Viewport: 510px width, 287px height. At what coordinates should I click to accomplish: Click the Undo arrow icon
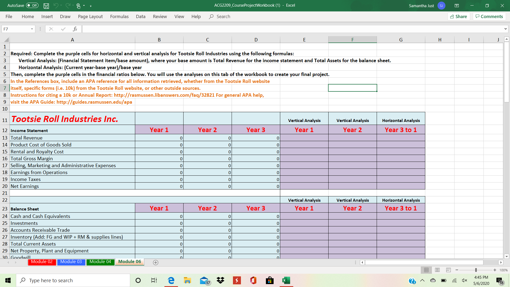point(56,5)
